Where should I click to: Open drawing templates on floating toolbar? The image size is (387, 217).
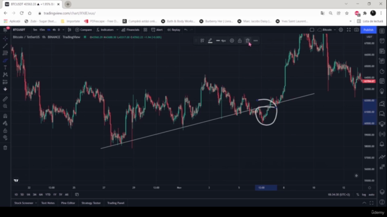[202, 40]
